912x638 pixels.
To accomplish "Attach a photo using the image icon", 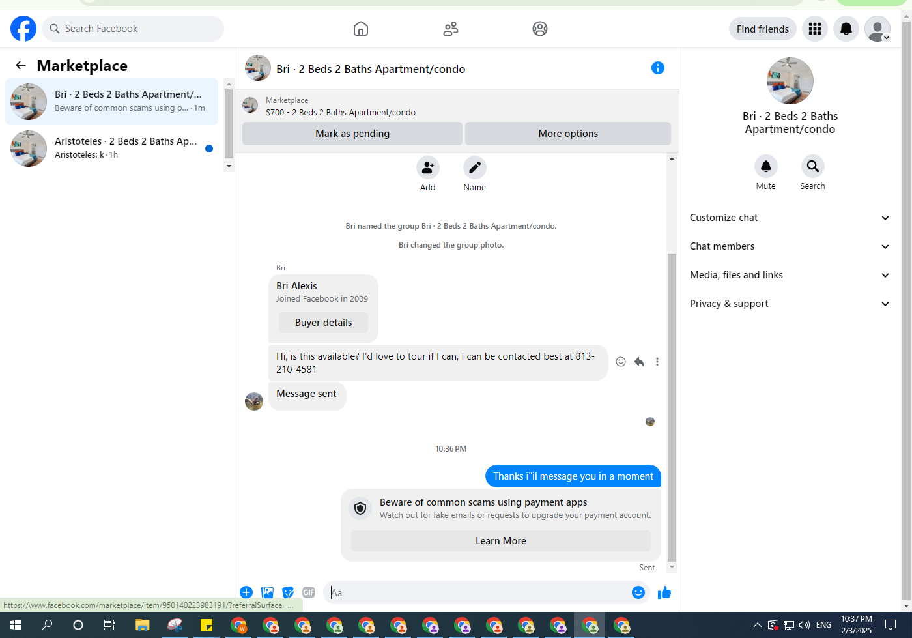I will click(x=267, y=592).
